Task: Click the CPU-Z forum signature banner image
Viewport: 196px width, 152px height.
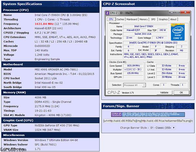Action: [x=148, y=114]
